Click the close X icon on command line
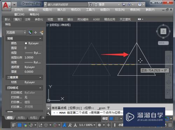 coord(49,108)
